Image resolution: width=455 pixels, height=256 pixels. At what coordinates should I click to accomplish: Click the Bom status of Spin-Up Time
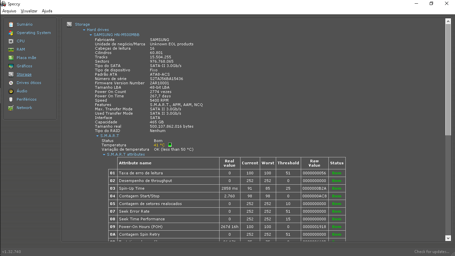[x=337, y=188]
